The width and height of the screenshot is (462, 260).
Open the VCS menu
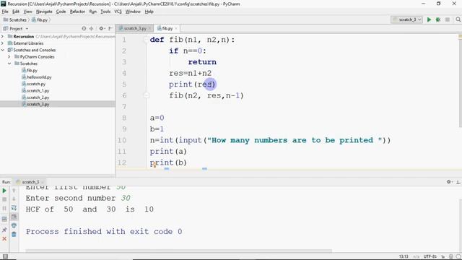tap(118, 12)
